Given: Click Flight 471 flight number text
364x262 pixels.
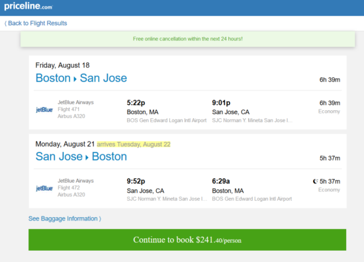Looking at the screenshot, I should coord(68,110).
